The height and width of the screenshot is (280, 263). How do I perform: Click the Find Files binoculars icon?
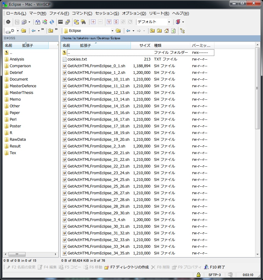click(x=83, y=22)
